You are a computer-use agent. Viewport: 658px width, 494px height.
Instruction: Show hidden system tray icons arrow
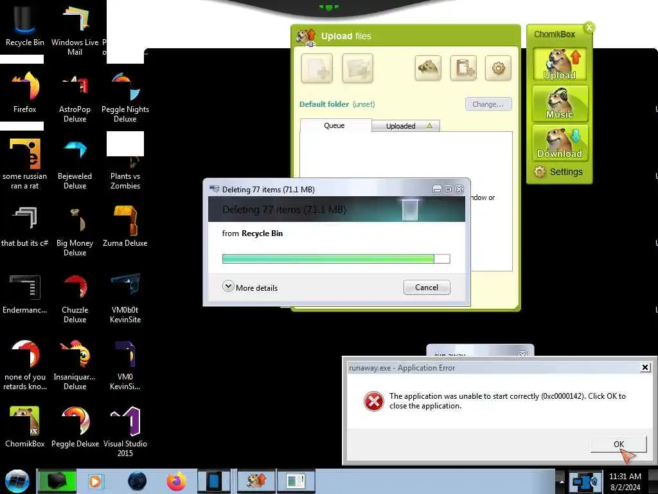[x=562, y=481]
